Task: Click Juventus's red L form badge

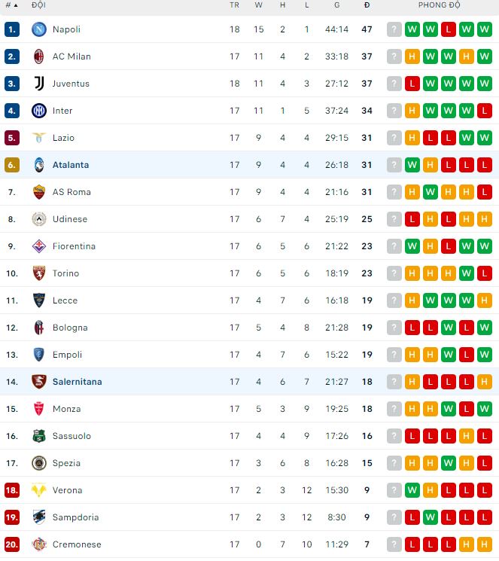Action: pyautogui.click(x=412, y=84)
